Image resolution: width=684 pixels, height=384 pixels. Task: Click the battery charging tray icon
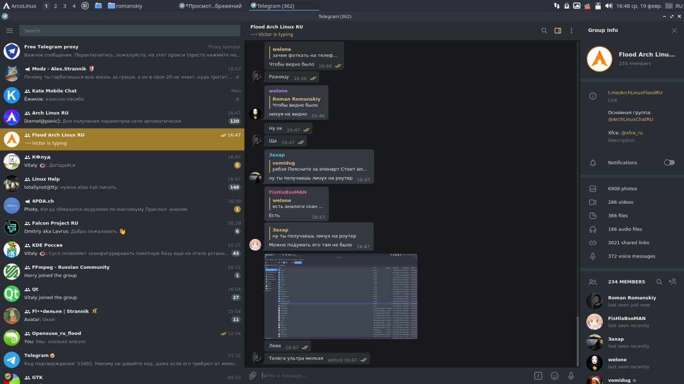(567, 6)
